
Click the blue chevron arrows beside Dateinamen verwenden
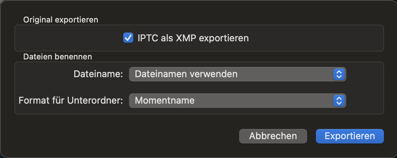click(x=339, y=74)
